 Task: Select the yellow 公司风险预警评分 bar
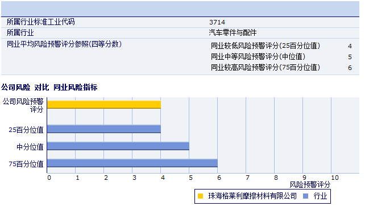[104, 105]
